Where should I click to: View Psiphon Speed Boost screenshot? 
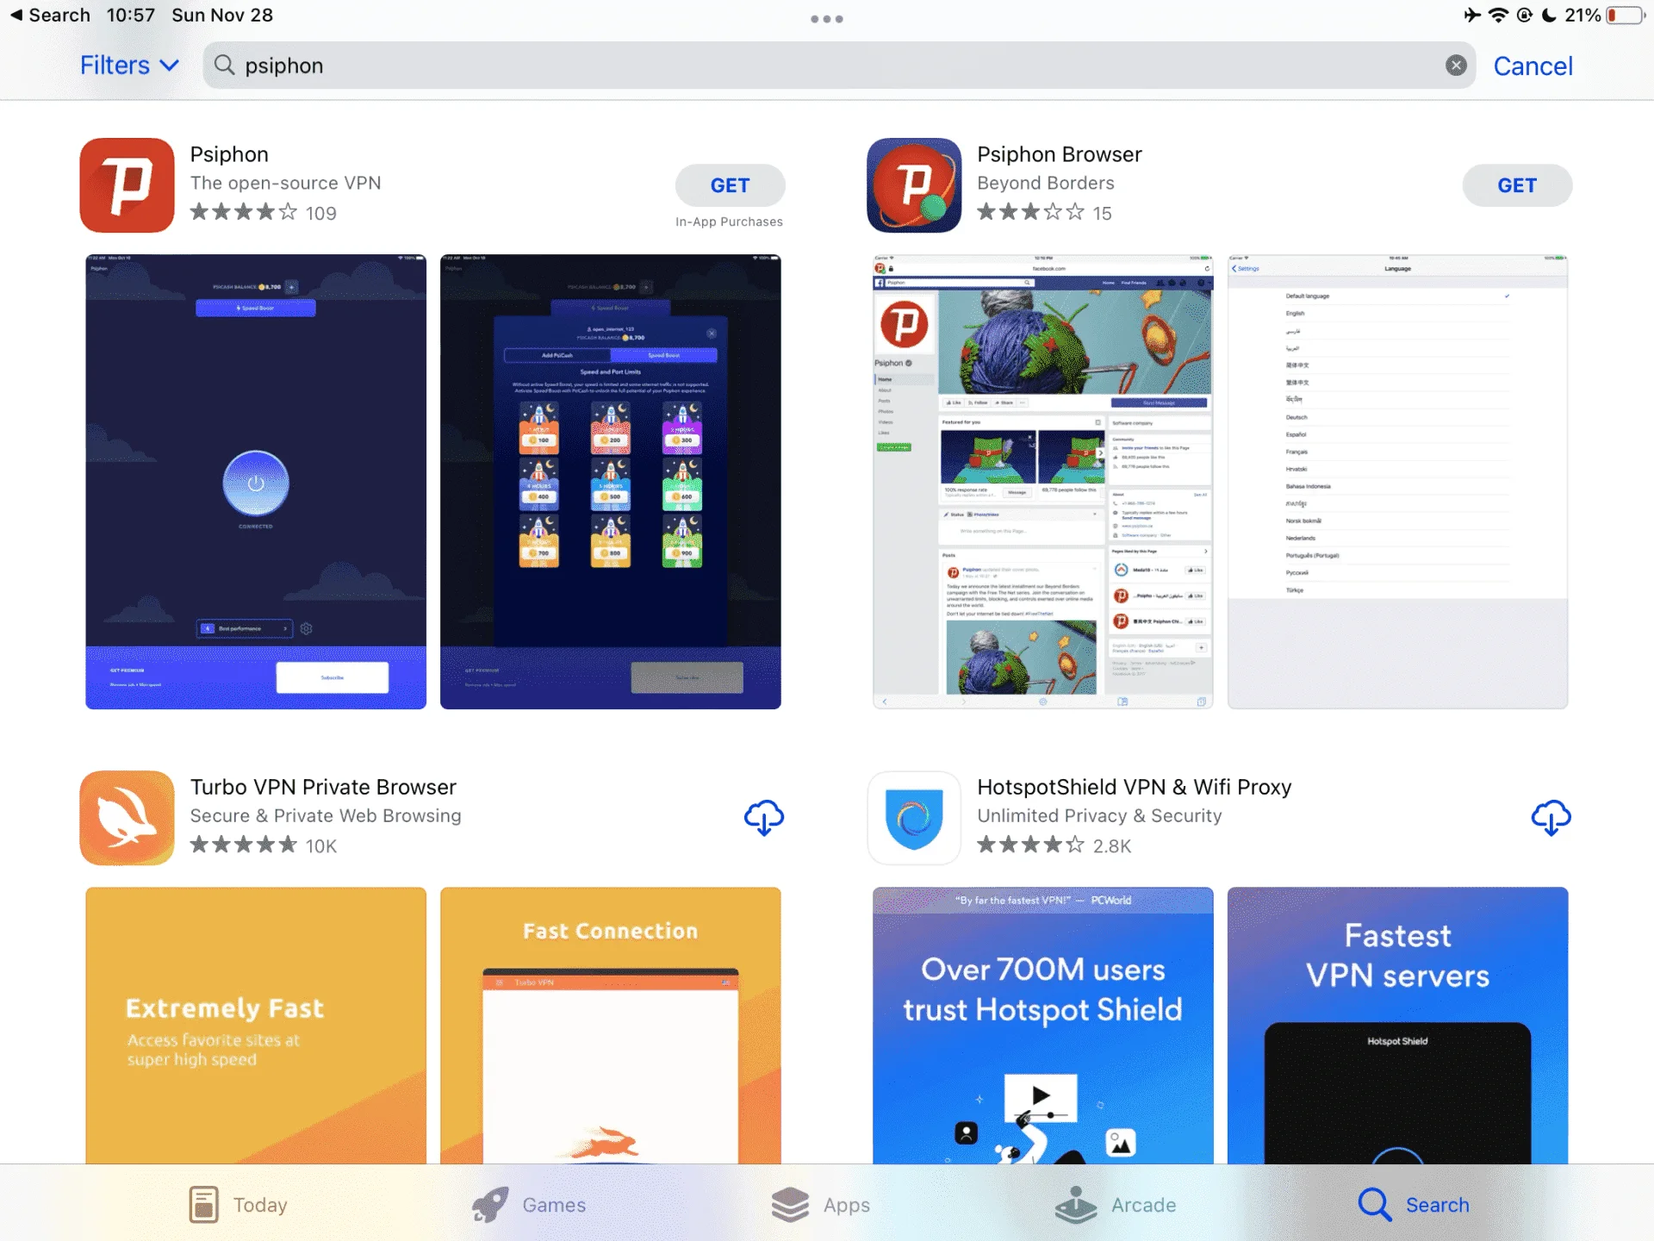(x=611, y=482)
